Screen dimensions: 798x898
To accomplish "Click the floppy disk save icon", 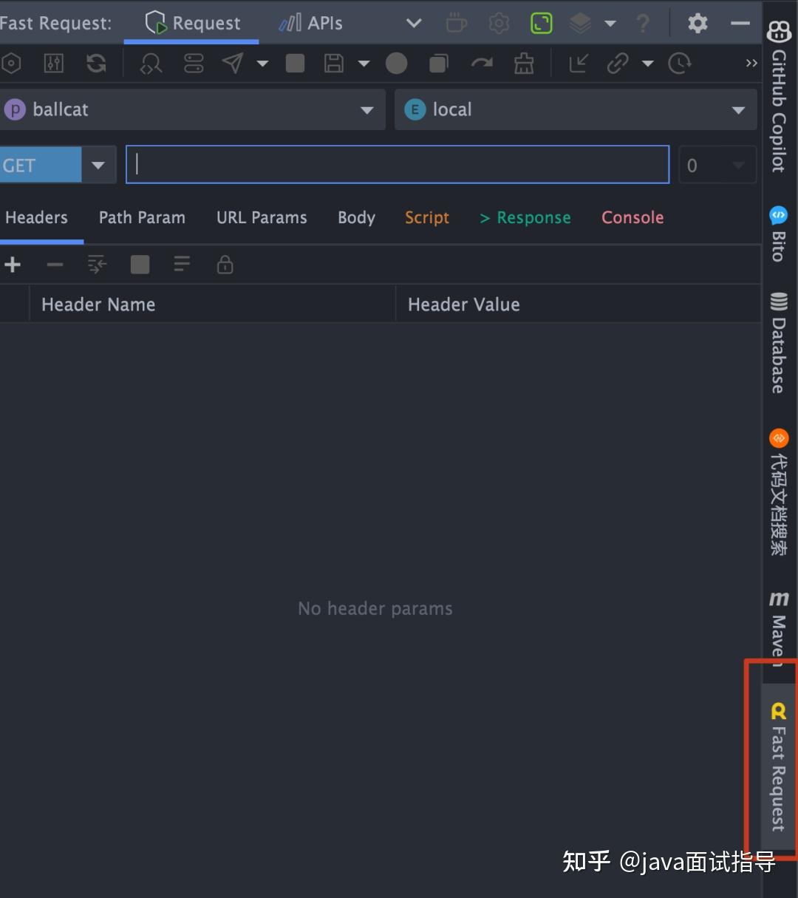I will [x=334, y=64].
